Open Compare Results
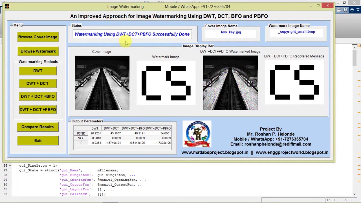The width and height of the screenshot is (361, 203). point(38,127)
